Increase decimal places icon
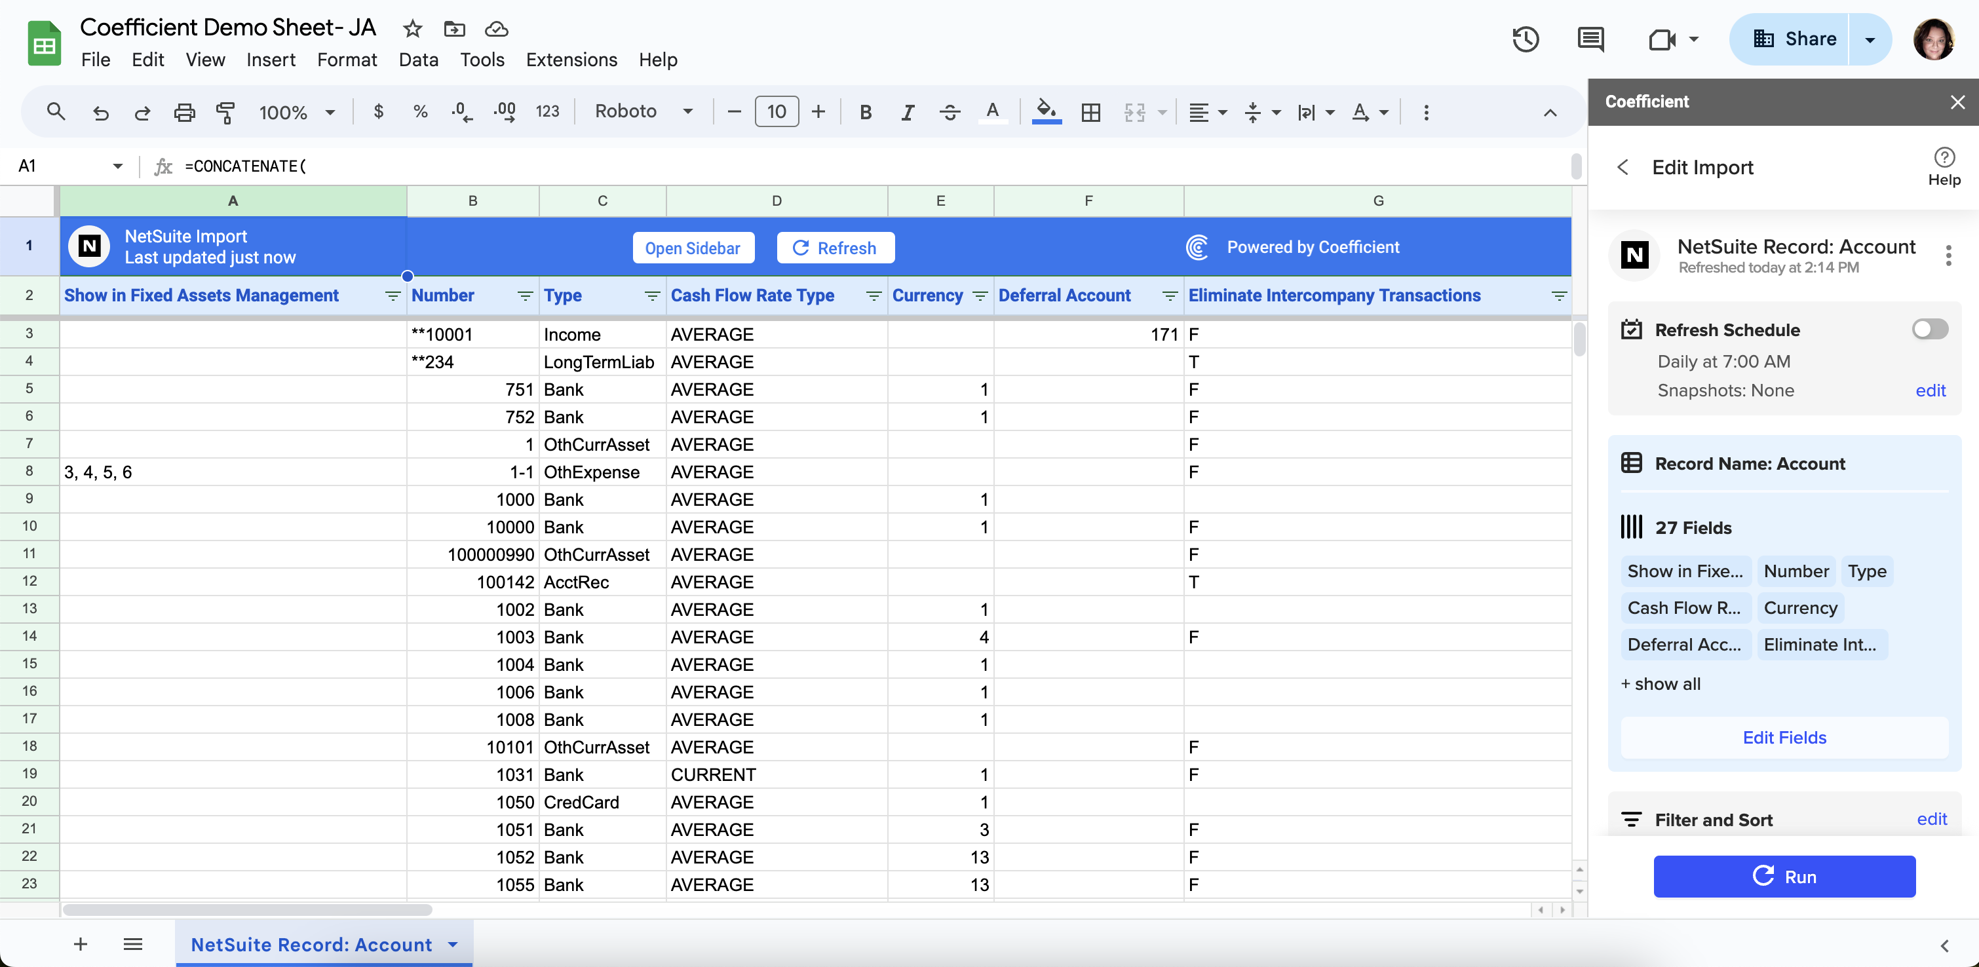This screenshot has height=967, width=1979. click(505, 112)
